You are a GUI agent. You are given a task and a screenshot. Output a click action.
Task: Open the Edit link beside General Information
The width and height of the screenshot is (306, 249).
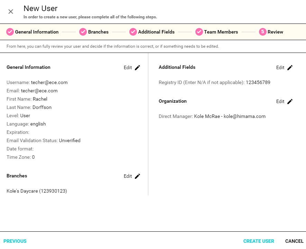coord(128,67)
